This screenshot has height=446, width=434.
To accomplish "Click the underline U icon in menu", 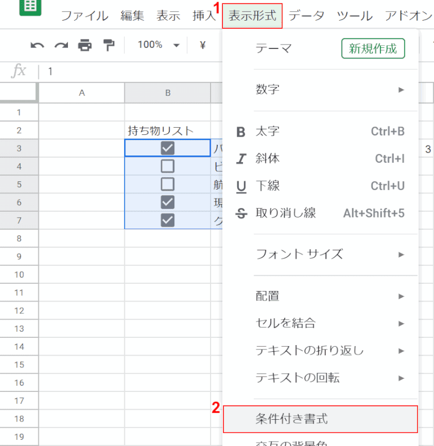I will [x=241, y=187].
